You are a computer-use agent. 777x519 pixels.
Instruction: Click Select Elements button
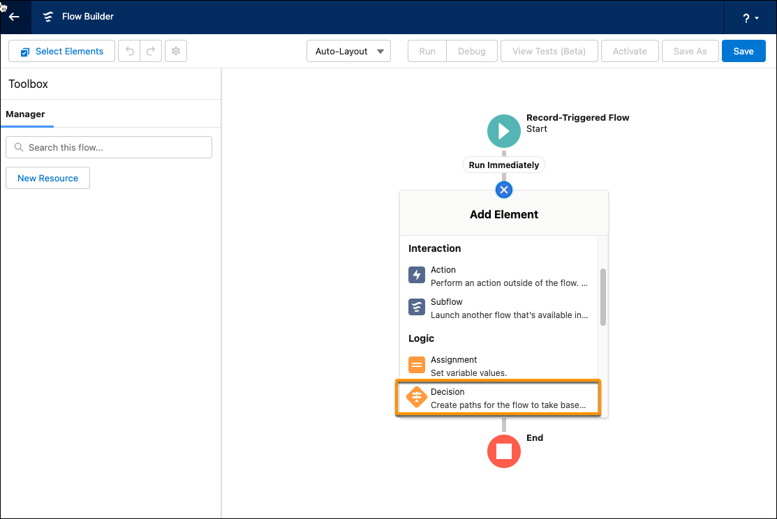tap(62, 51)
